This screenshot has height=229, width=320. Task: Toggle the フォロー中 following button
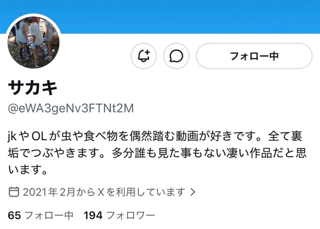click(254, 56)
